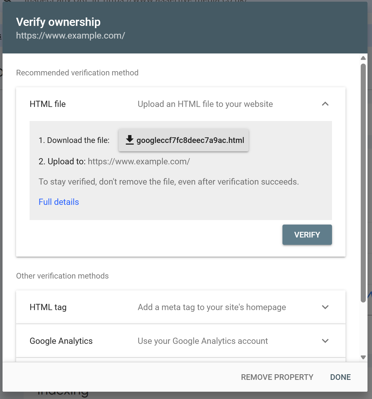Select the "Google Analytics" verification method label
Image resolution: width=372 pixels, height=399 pixels.
tap(61, 341)
